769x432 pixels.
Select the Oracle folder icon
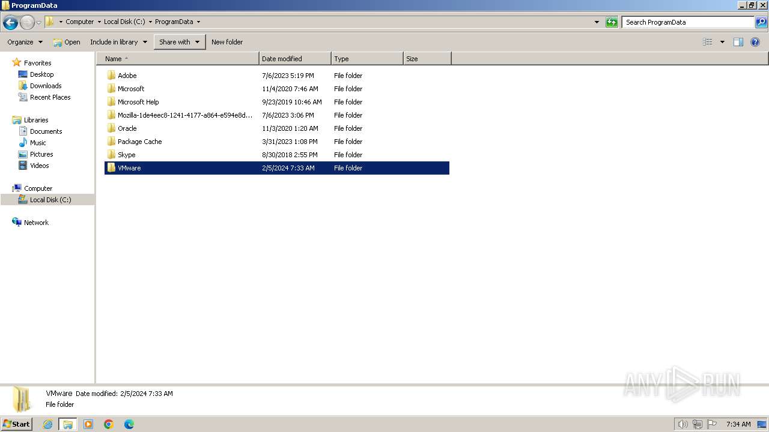111,128
